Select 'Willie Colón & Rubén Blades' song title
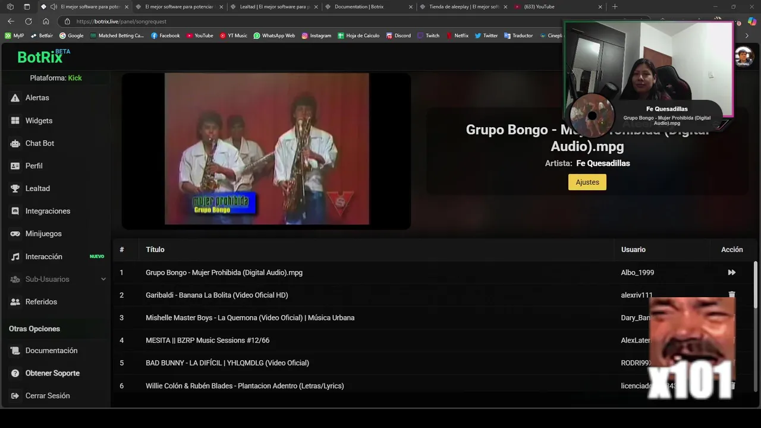Viewport: 761px width, 428px height. pos(245,386)
